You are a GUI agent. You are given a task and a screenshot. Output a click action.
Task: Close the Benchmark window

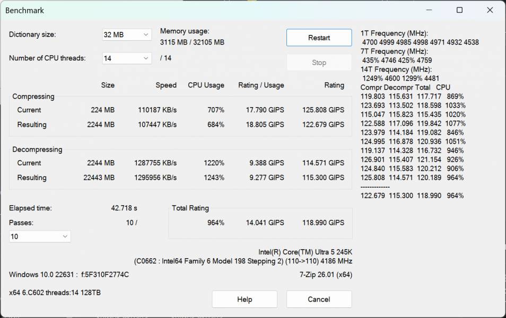pos(490,10)
